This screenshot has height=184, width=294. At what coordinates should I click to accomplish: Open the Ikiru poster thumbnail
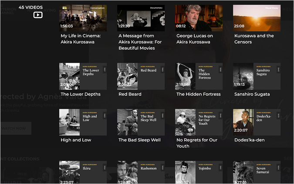(83, 172)
